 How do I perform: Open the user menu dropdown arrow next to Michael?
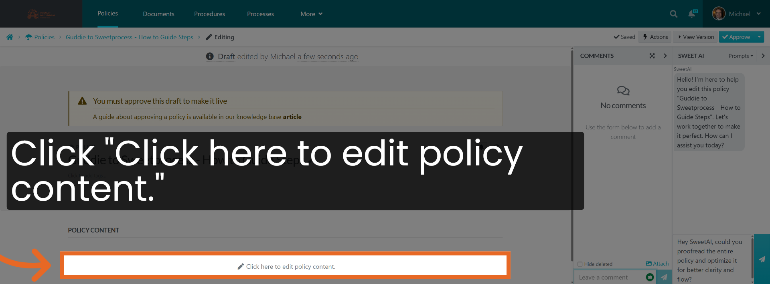point(759,14)
